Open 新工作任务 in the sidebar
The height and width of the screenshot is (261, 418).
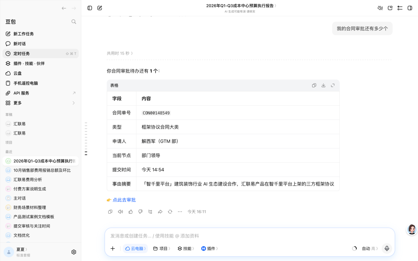tap(41, 34)
